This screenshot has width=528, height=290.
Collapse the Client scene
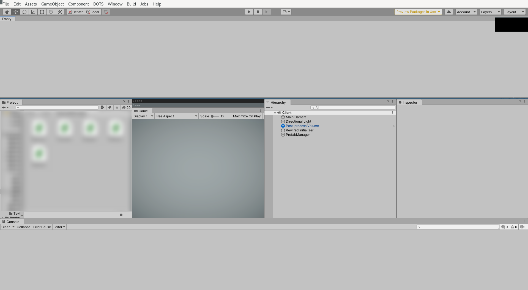tap(275, 113)
